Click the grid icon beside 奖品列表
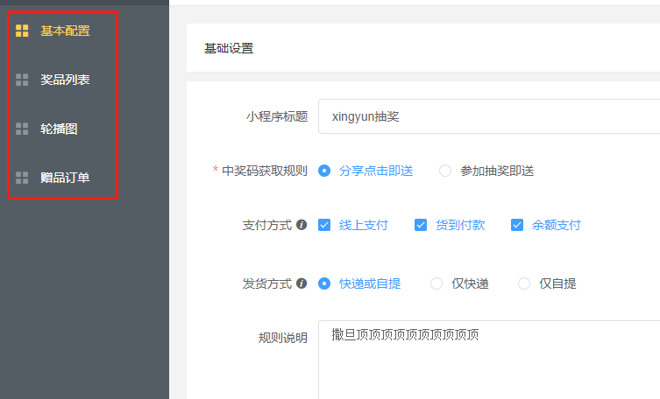 [x=22, y=80]
